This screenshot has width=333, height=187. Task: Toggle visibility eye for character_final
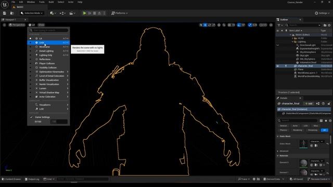pyautogui.click(x=277, y=66)
